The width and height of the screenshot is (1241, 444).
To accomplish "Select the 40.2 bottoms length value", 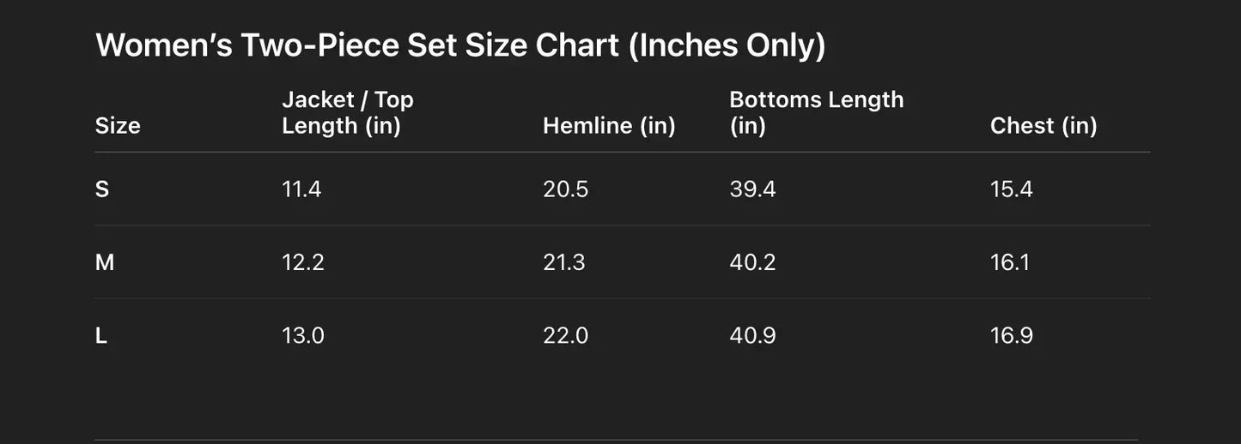I will click(x=752, y=262).
